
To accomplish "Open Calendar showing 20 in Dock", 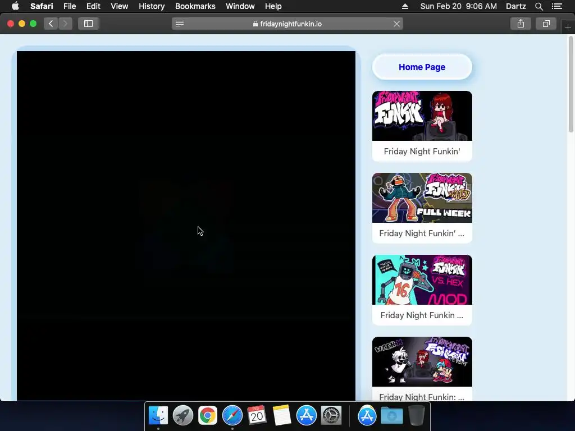I will 257,416.
